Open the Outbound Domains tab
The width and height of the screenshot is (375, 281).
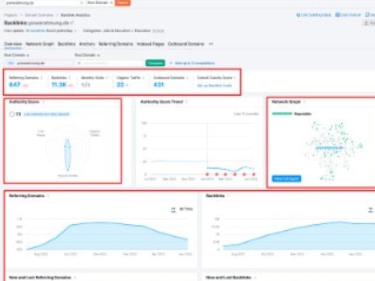(186, 44)
